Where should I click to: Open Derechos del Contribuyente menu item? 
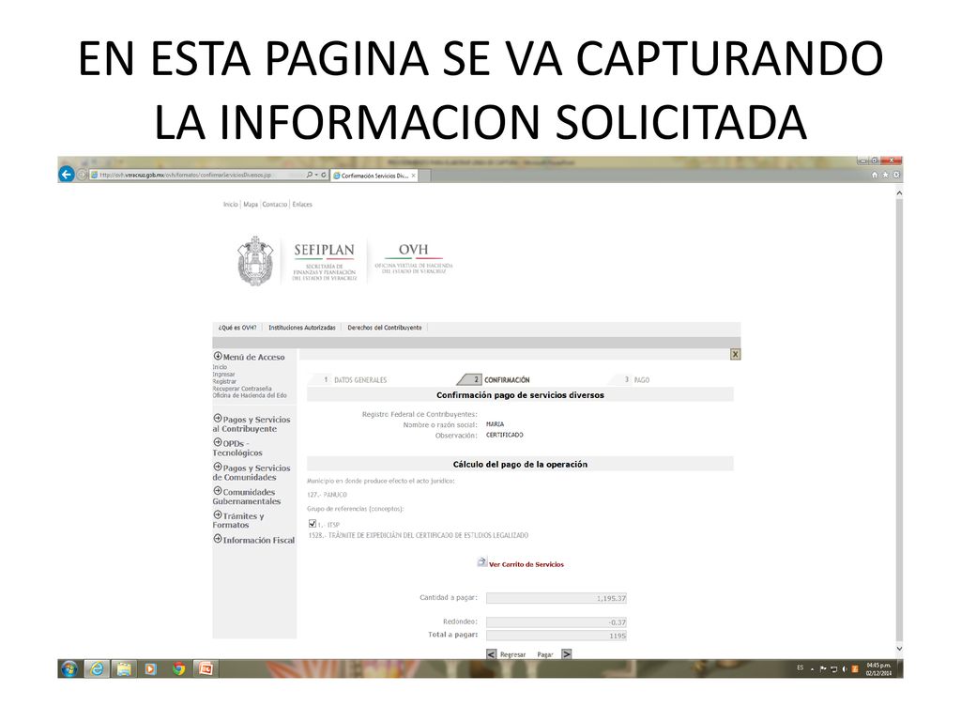[385, 328]
